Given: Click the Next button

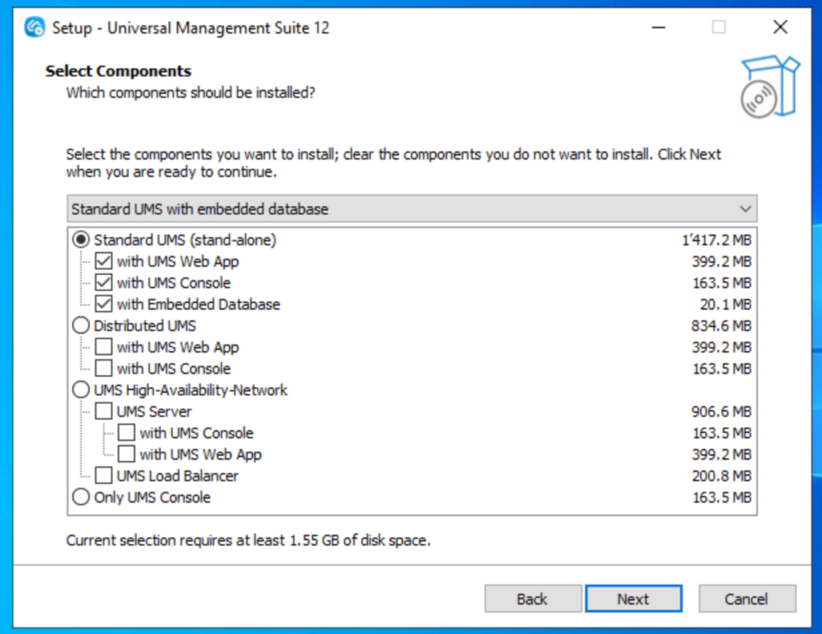Looking at the screenshot, I should pyautogui.click(x=633, y=599).
